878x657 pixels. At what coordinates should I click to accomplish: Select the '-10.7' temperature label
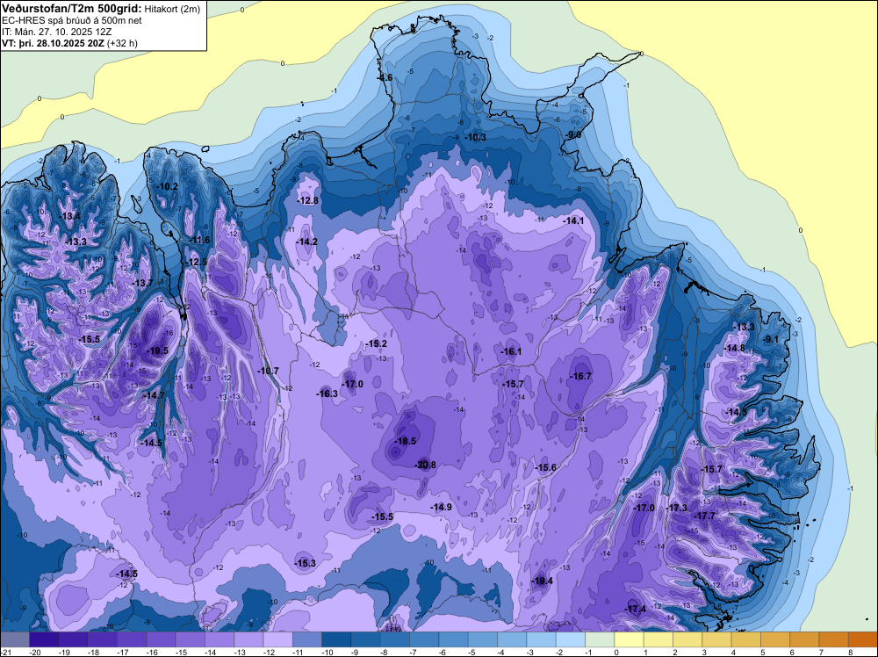(268, 371)
